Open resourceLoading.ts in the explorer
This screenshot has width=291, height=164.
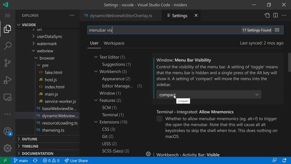pos(60,123)
